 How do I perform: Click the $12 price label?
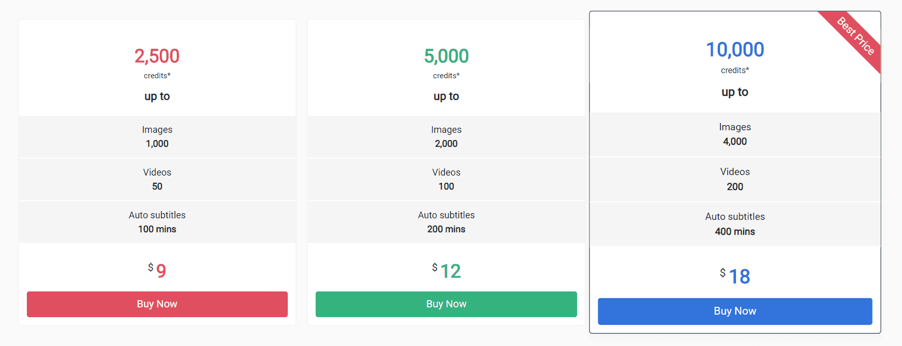tap(446, 270)
